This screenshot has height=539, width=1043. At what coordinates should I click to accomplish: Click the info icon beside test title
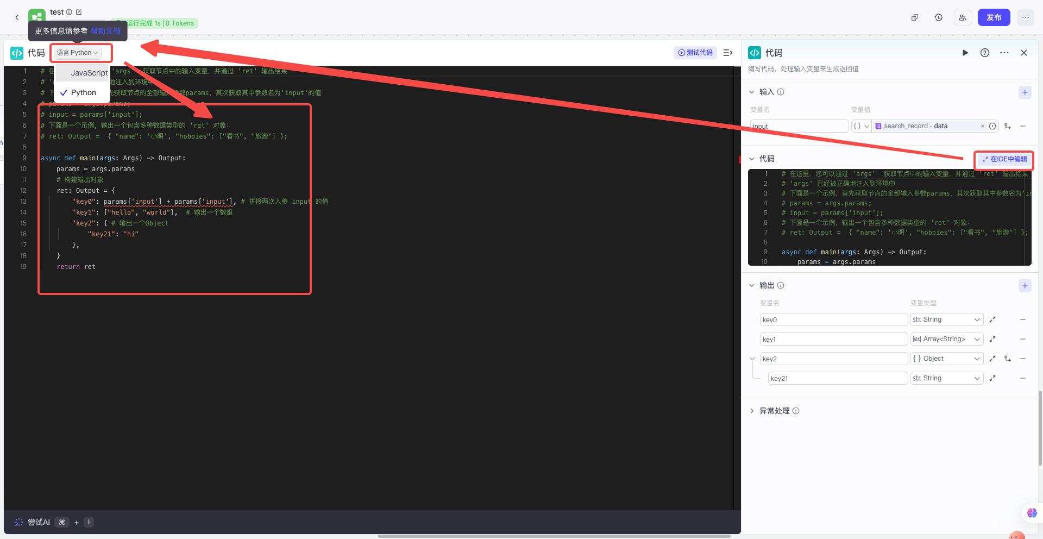[69, 12]
